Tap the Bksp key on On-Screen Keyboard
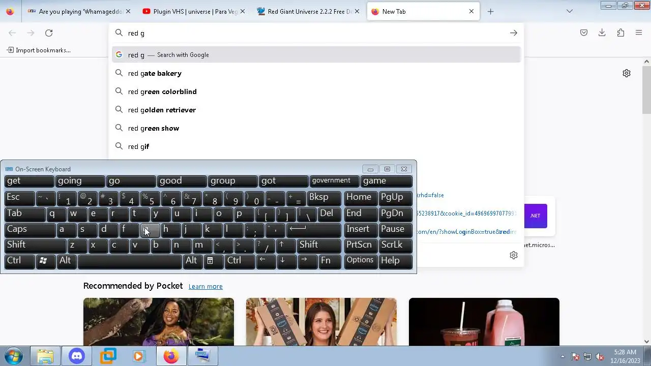Viewport: 651px width, 366px height. pos(324,198)
